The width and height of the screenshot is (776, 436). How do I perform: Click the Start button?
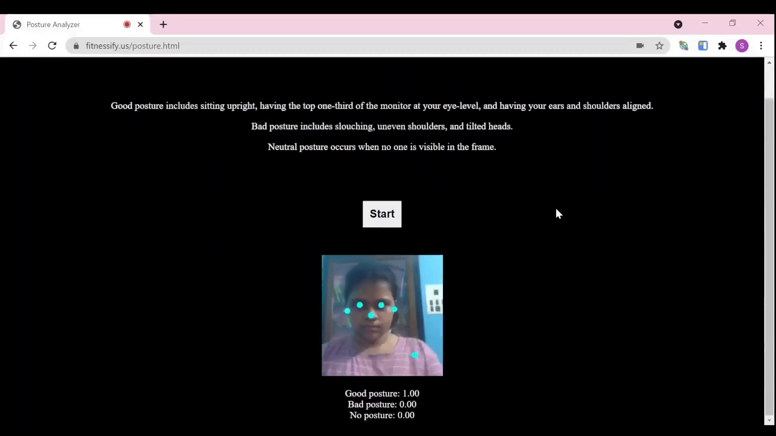(382, 214)
